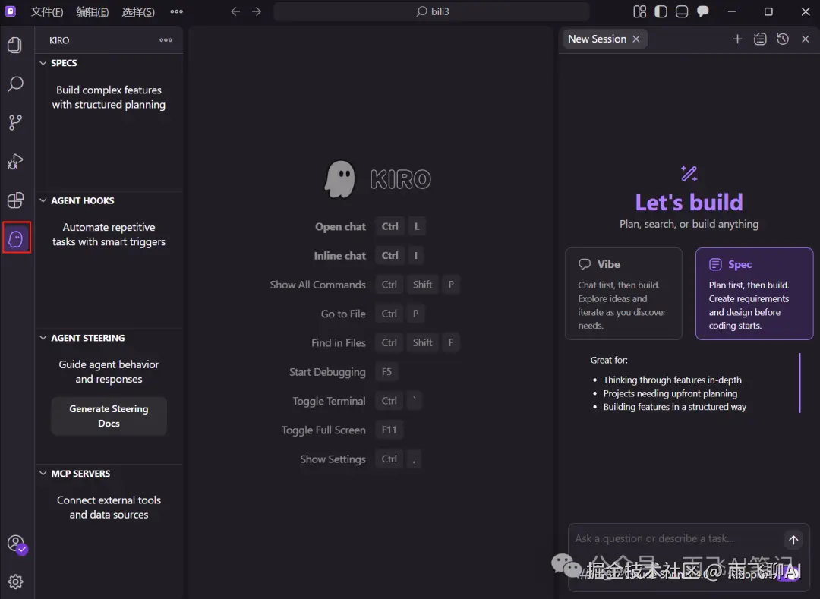The width and height of the screenshot is (820, 599).
Task: Collapse the MCP SERVERS section
Action: click(43, 474)
